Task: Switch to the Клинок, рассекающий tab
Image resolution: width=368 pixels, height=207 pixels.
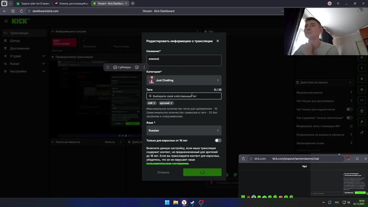Action: 71,3
